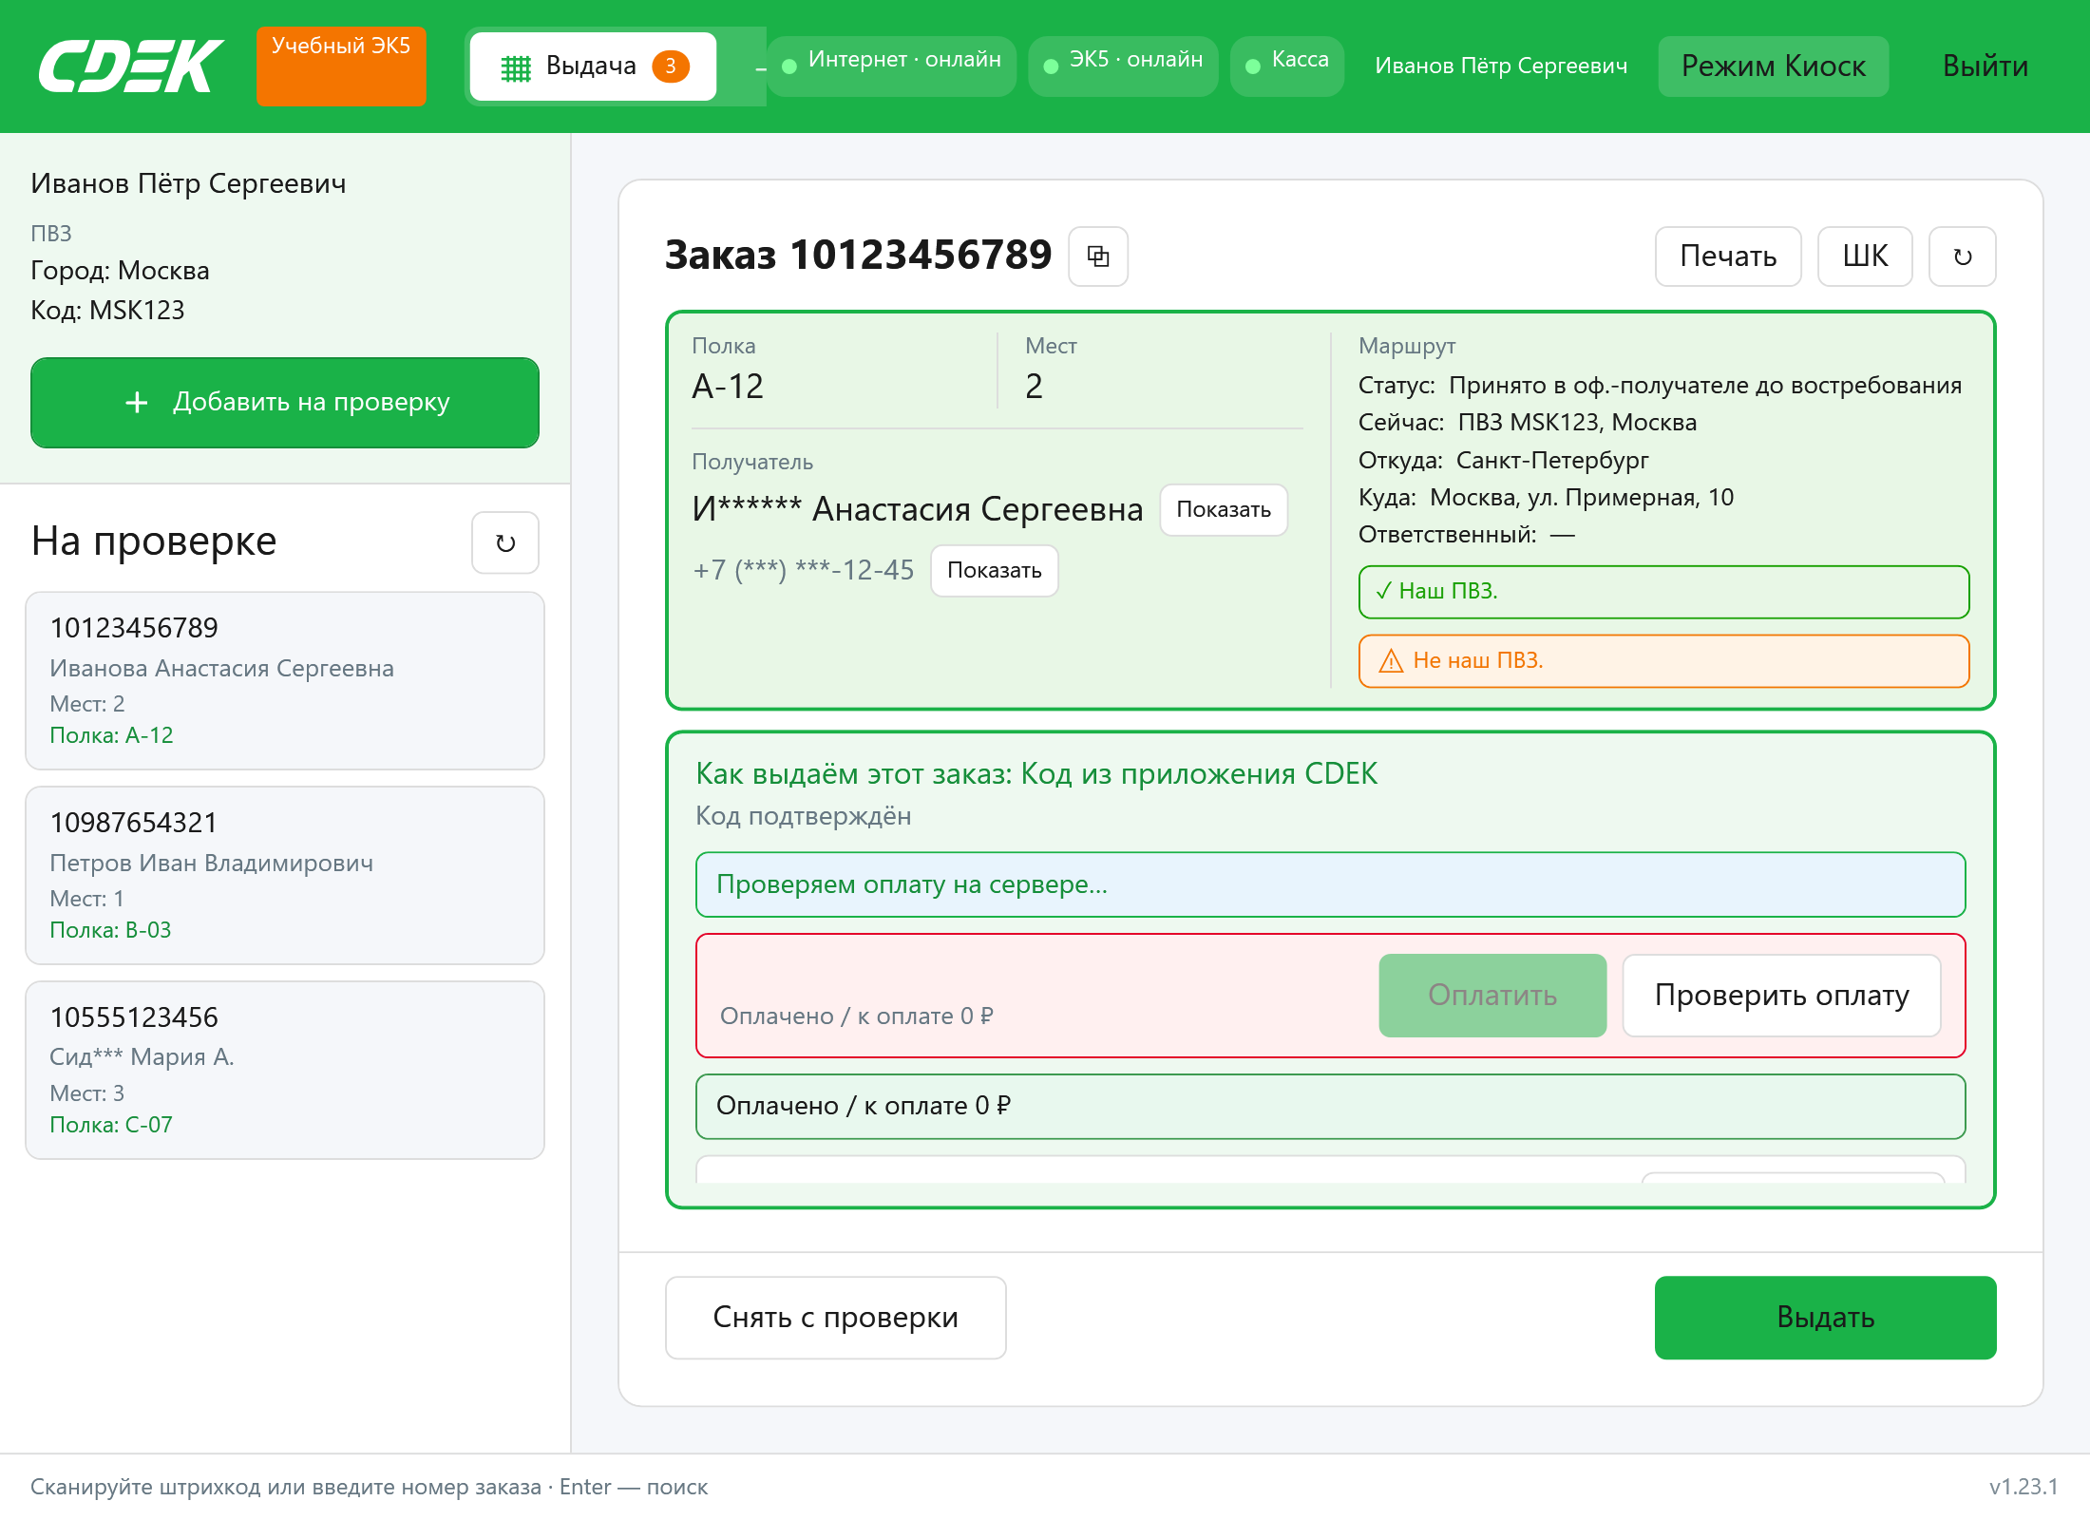
Task: Refresh the 'На проверке' list
Action: 505,542
